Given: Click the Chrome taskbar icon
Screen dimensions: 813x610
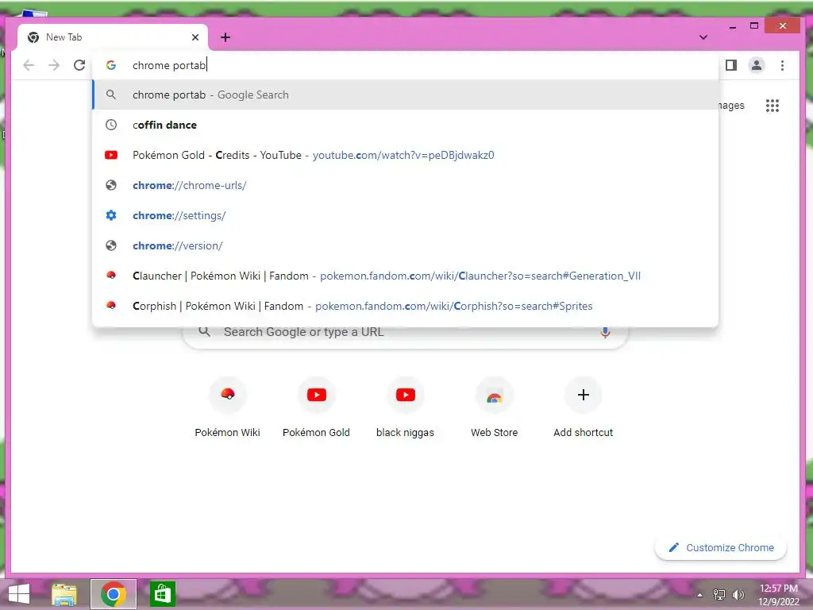Looking at the screenshot, I should [114, 594].
